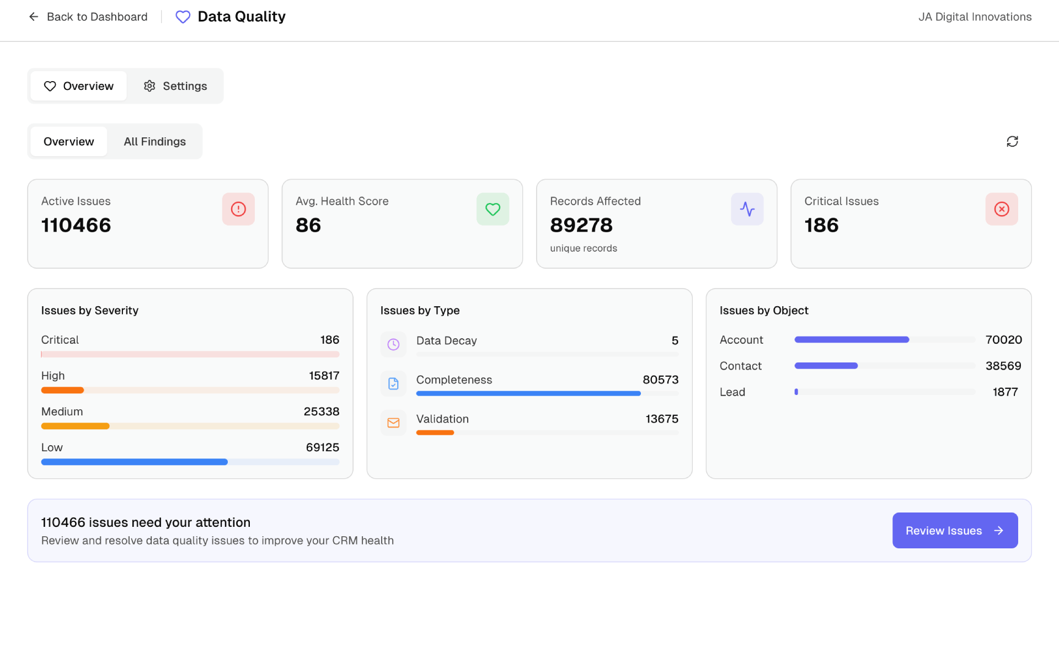The image size is (1059, 662).
Task: Click the Critical severity progress bar
Action: pos(190,354)
